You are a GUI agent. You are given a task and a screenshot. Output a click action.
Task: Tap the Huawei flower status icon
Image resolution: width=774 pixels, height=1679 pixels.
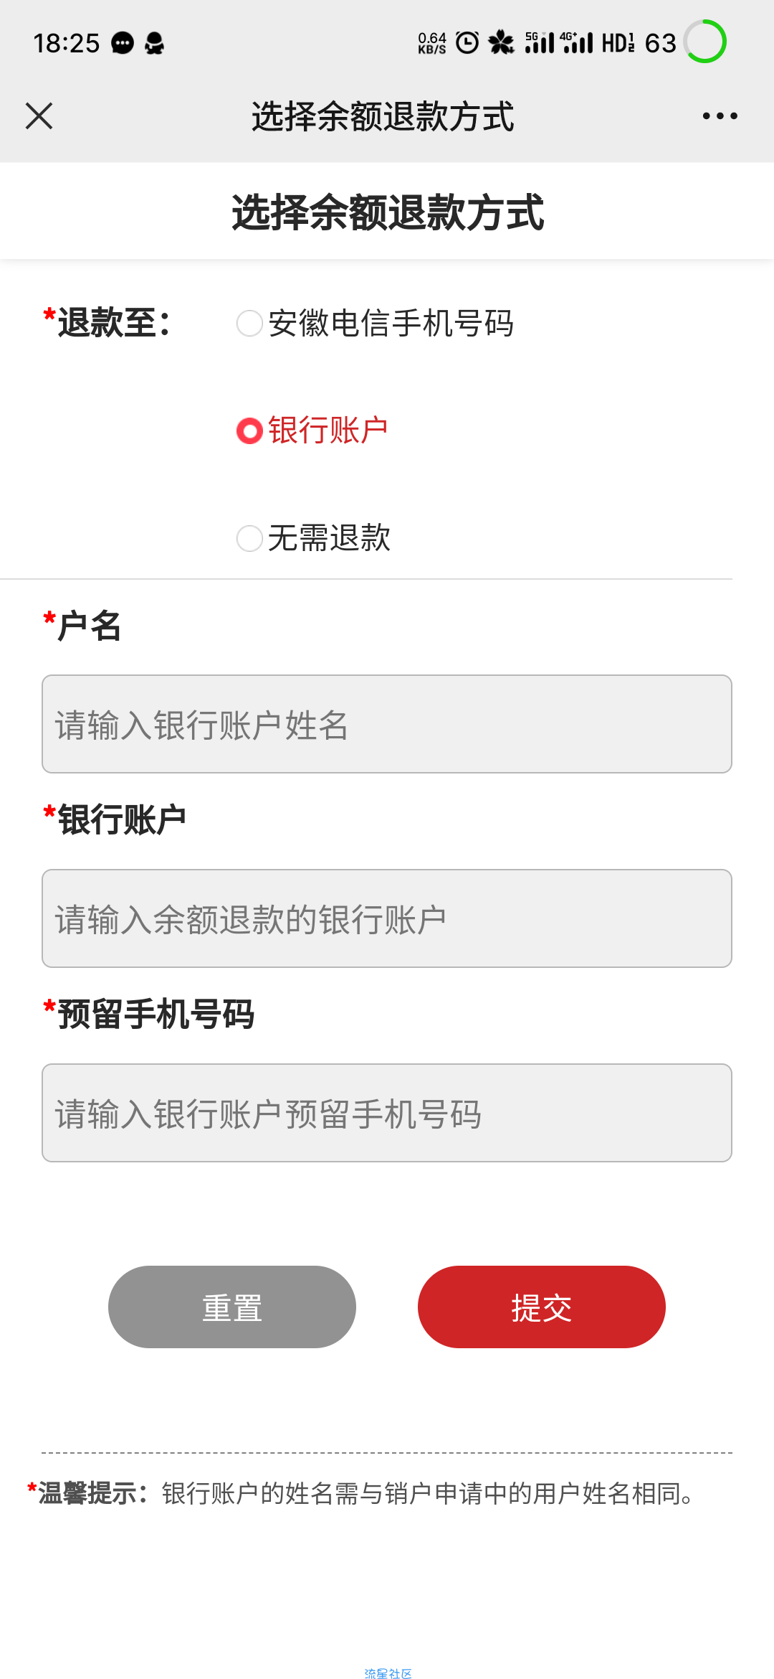(501, 42)
